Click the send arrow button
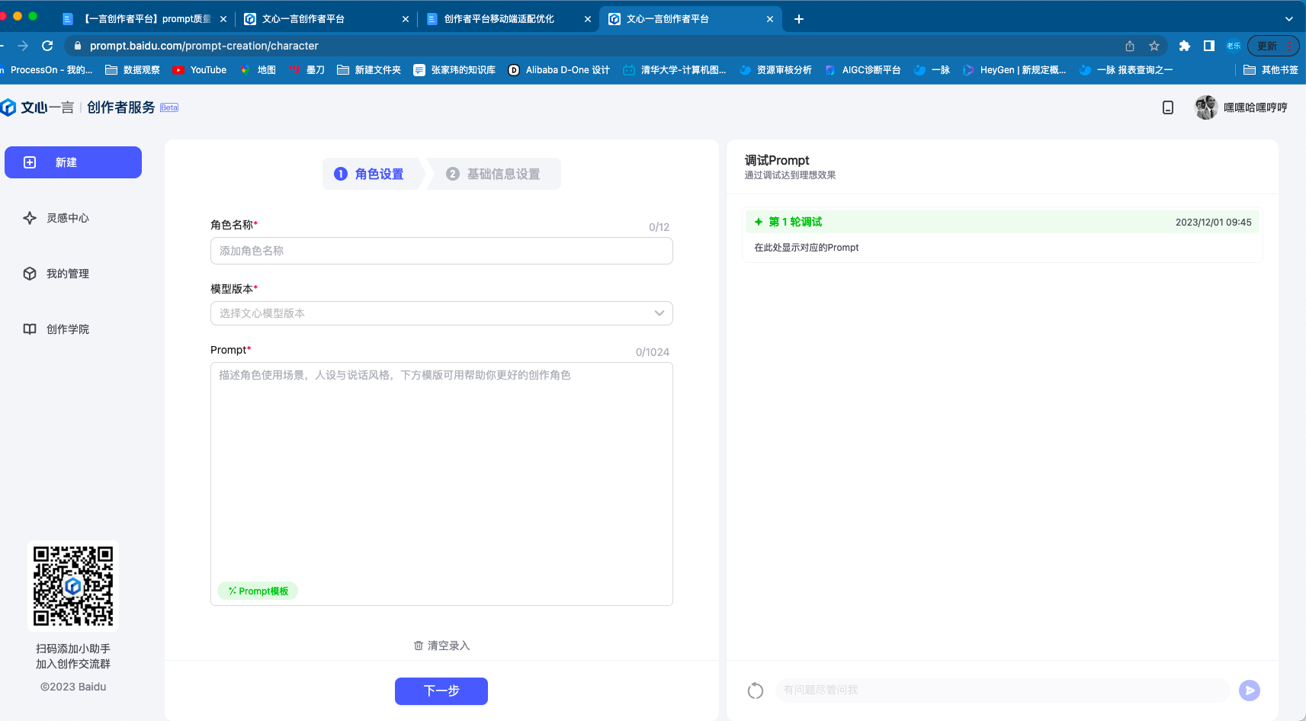1306x721 pixels. point(1250,691)
